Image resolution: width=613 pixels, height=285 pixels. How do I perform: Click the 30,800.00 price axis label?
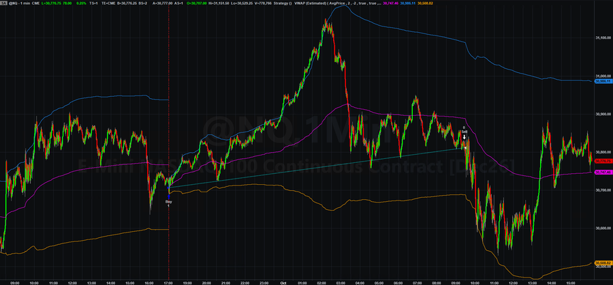tap(603, 152)
